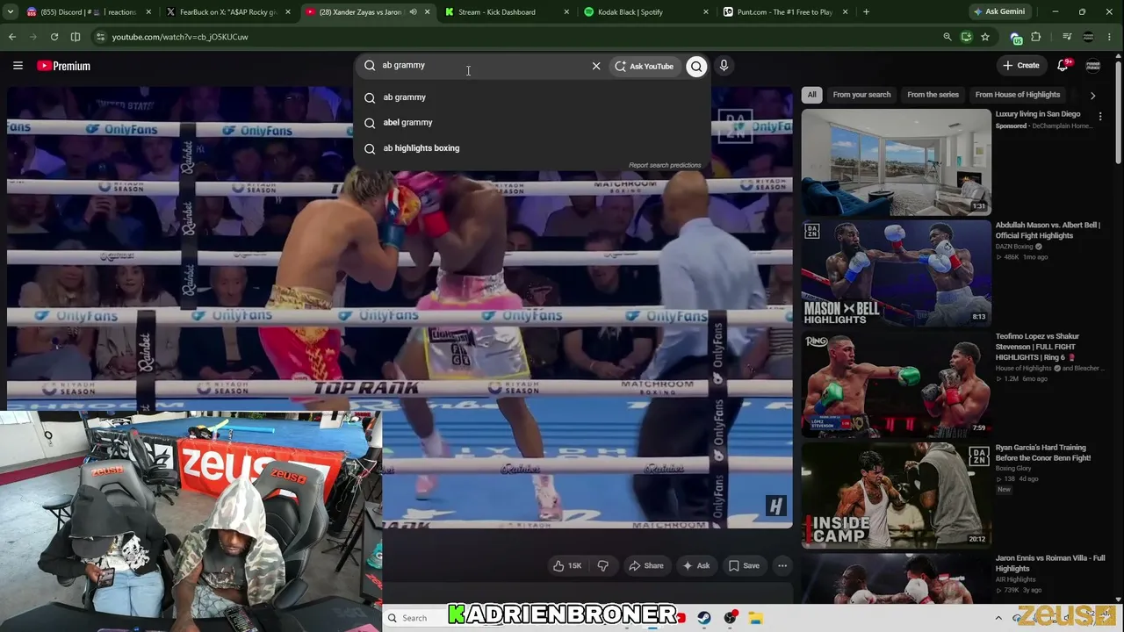Open Mason vs Bell highlights thumbnail
This screenshot has width=1124, height=632.
pos(896,273)
